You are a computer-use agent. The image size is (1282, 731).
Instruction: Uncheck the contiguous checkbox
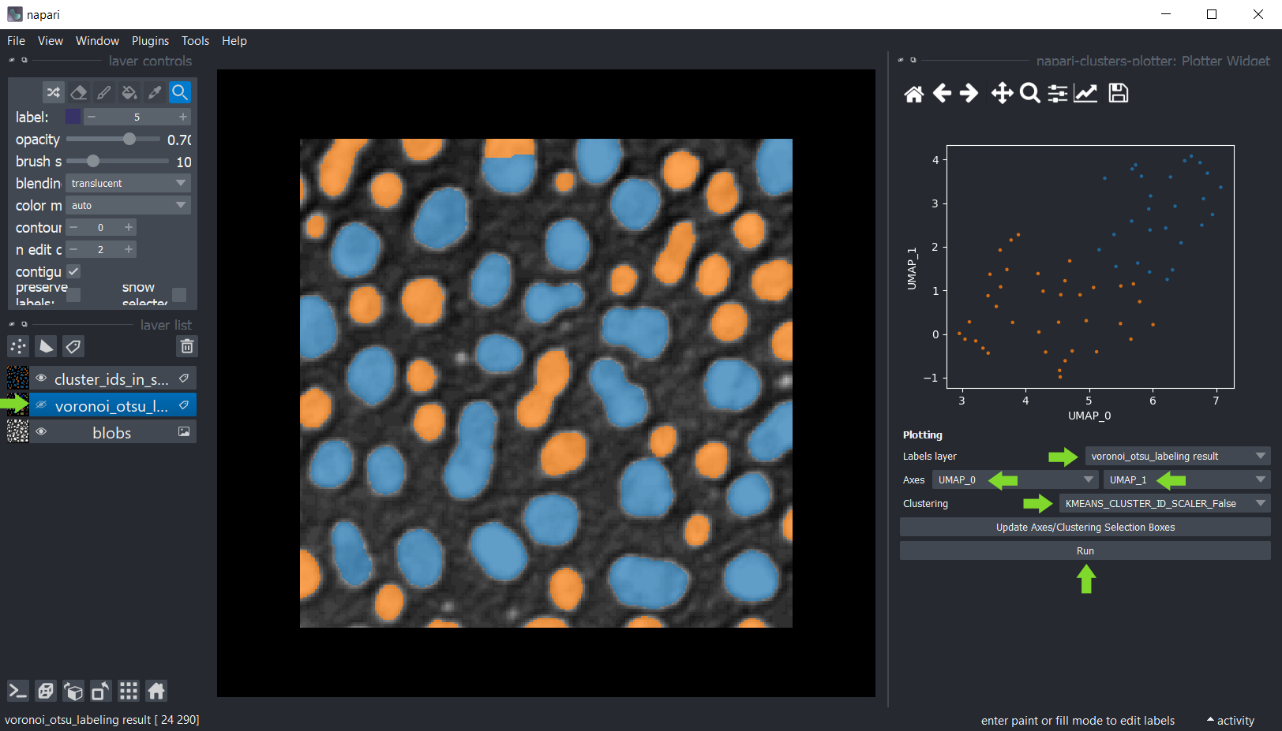click(x=73, y=271)
